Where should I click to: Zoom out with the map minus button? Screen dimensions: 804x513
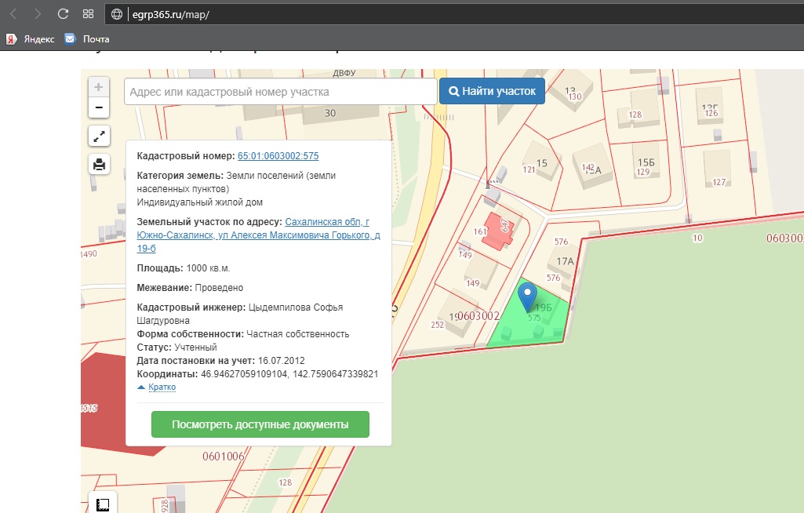click(x=99, y=107)
